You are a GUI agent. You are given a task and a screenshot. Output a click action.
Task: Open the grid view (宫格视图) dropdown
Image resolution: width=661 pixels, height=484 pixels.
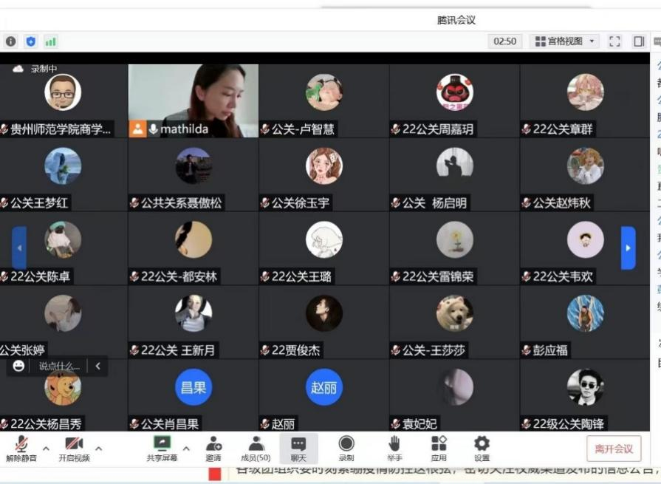coord(566,41)
